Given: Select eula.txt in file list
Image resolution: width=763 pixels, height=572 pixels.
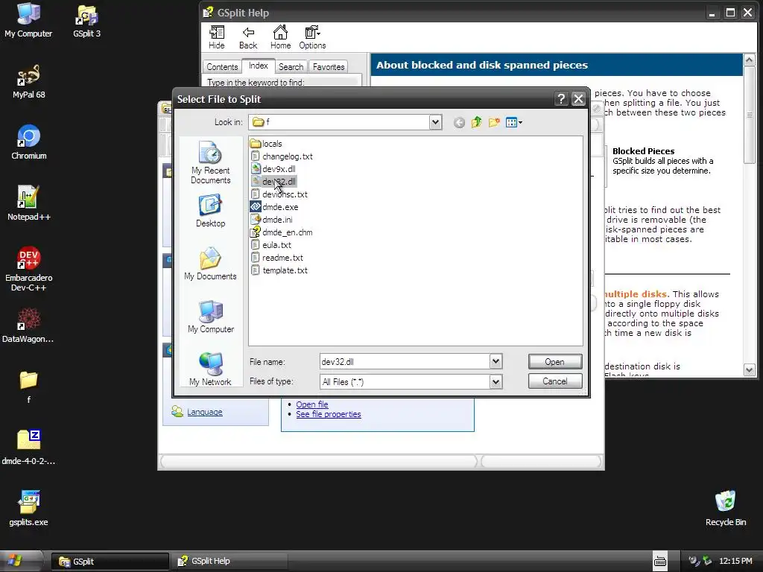Looking at the screenshot, I should [271, 244].
